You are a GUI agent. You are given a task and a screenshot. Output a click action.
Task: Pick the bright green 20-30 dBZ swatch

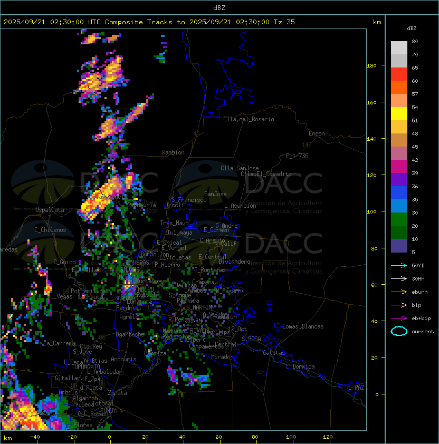(399, 219)
